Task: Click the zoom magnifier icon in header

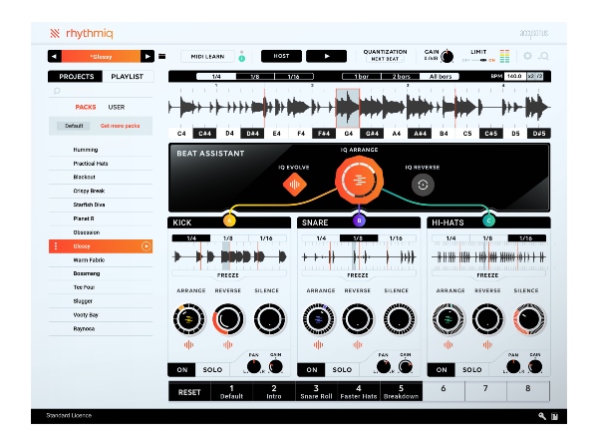Action: pos(544,56)
